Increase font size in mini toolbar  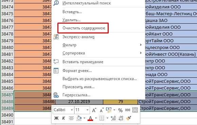click(x=94, y=110)
